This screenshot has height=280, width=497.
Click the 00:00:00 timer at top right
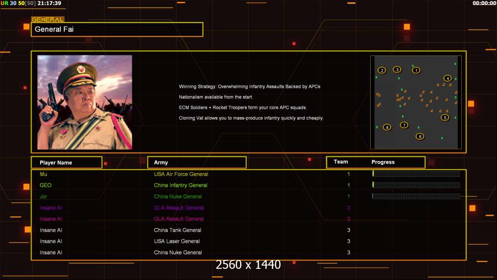coord(484,3)
